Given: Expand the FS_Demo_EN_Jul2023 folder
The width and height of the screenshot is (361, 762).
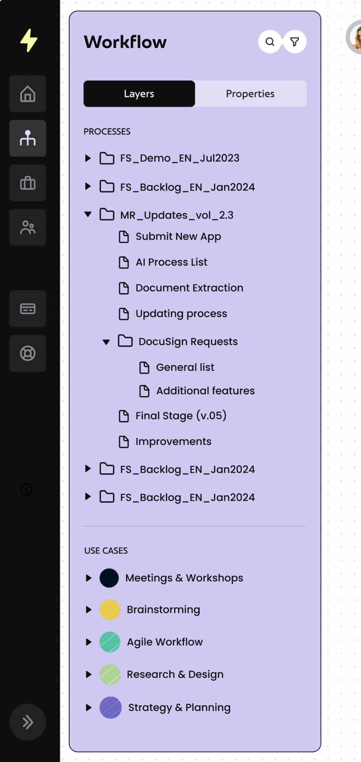Looking at the screenshot, I should click(88, 158).
